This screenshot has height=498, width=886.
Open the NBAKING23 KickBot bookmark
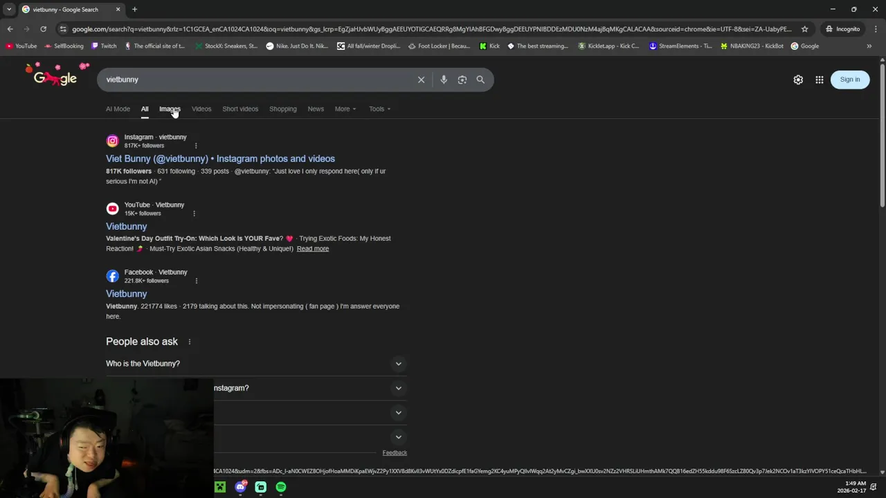click(752, 46)
